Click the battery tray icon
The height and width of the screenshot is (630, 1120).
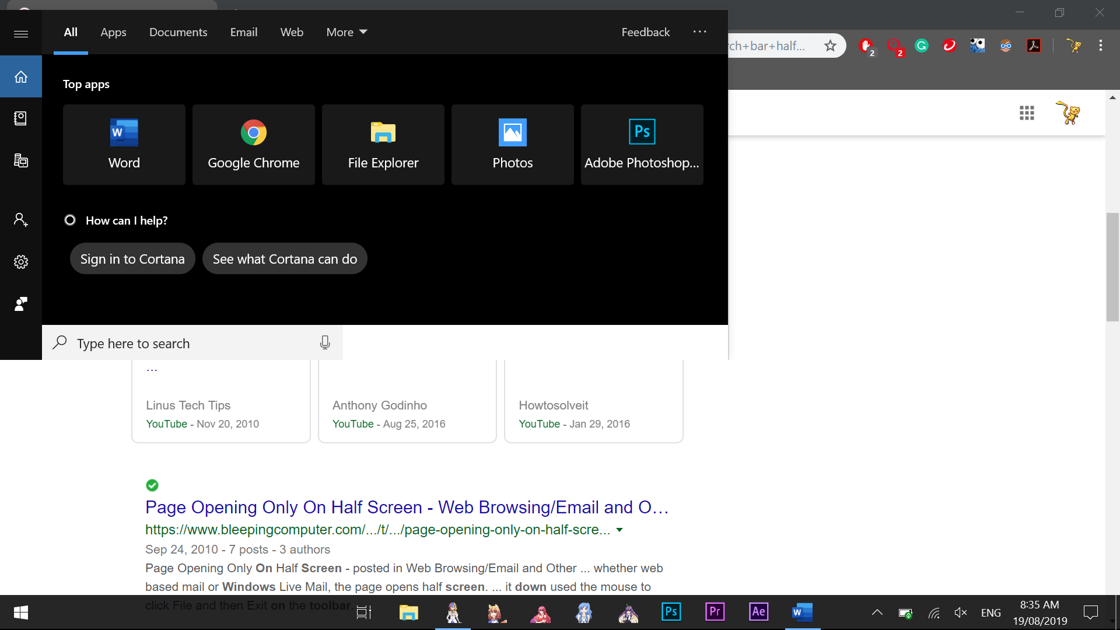click(905, 612)
